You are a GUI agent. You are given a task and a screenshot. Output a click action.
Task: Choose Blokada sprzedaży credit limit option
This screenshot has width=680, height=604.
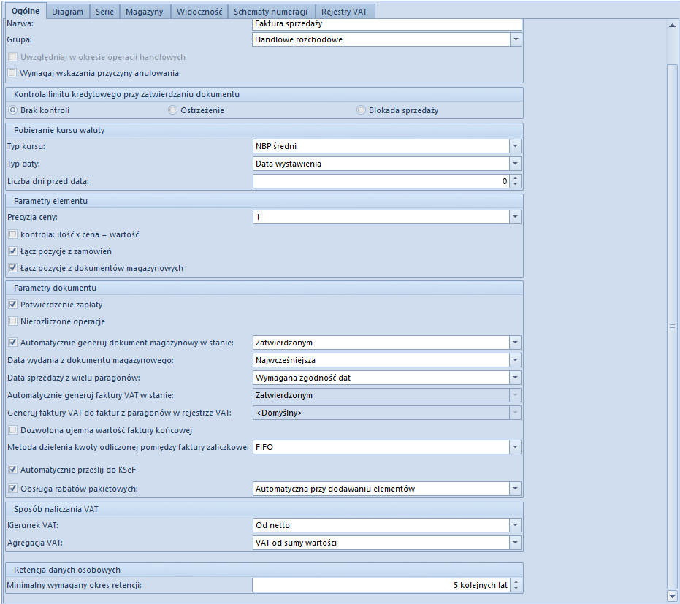click(x=361, y=110)
